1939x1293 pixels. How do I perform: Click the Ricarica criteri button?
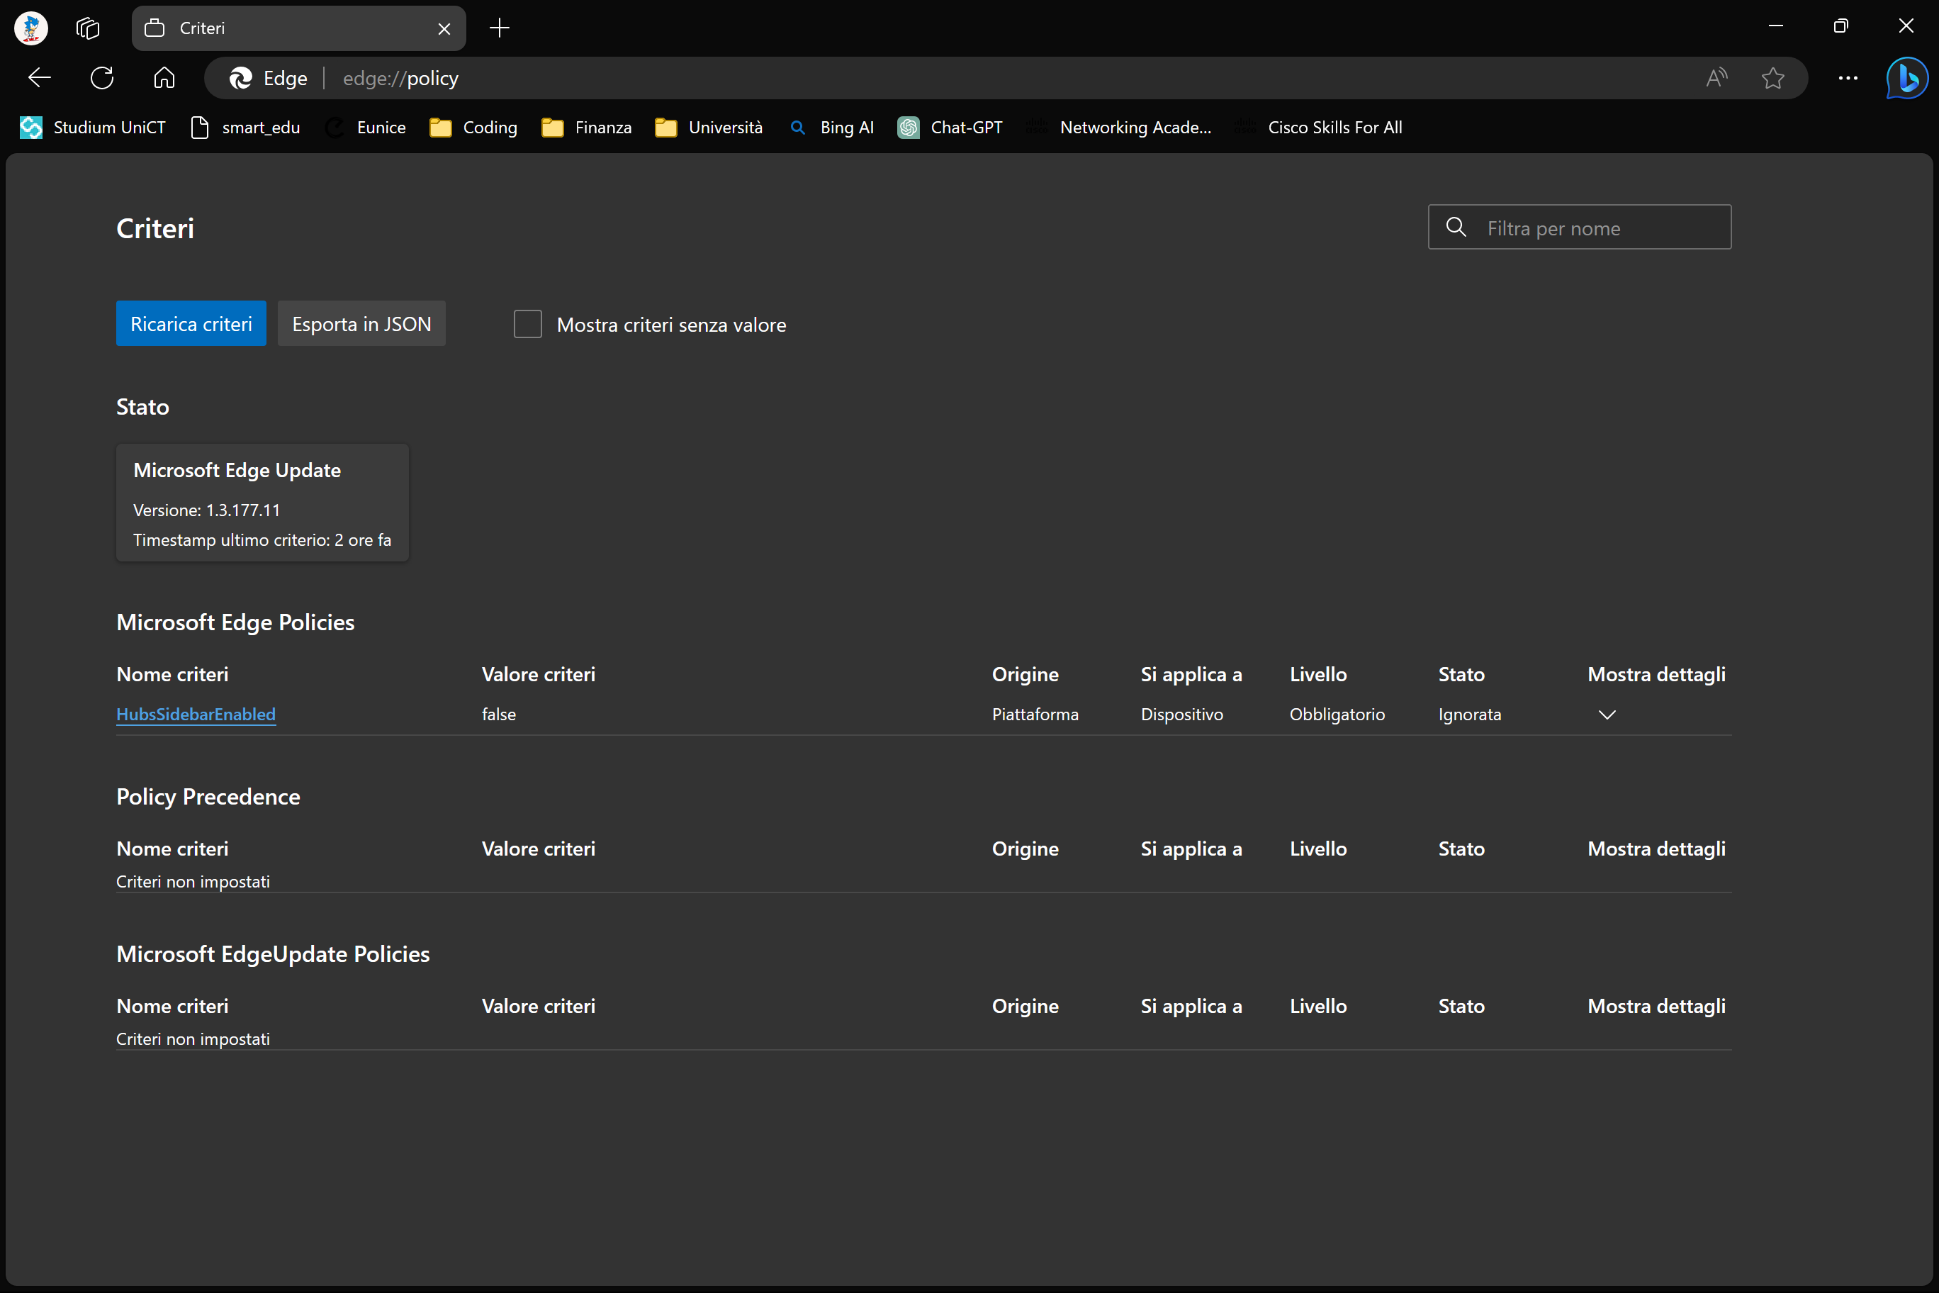click(191, 323)
